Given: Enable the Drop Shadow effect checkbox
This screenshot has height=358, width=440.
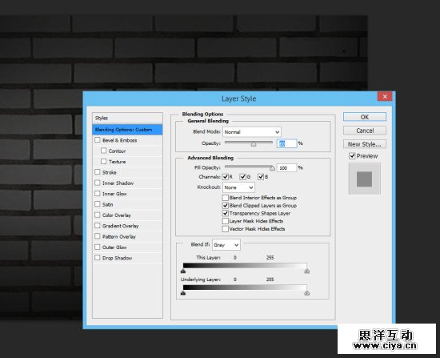Looking at the screenshot, I should coord(98,258).
